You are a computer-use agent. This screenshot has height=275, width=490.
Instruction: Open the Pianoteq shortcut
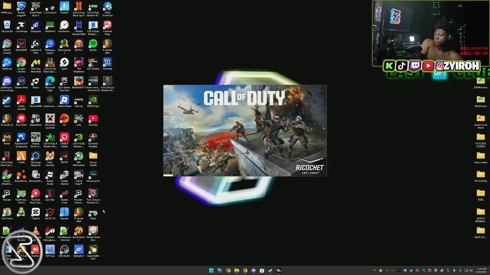click(x=108, y=64)
